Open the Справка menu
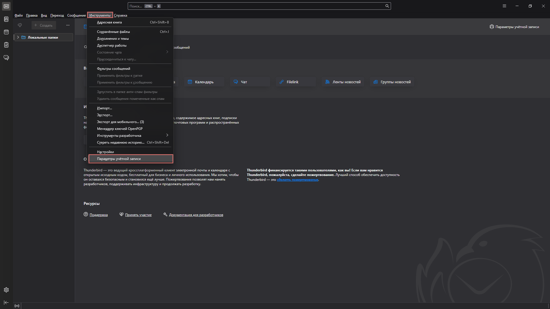This screenshot has width=550, height=309. coord(121,15)
